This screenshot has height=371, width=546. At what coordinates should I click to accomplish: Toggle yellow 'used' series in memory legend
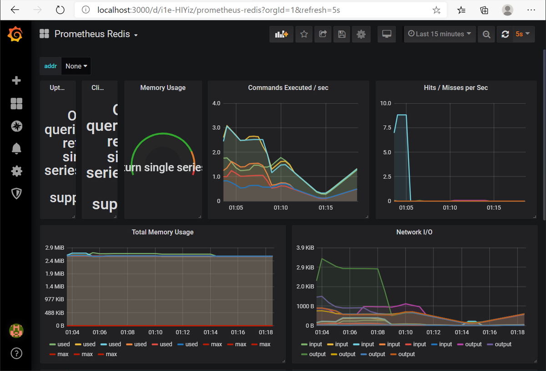pyautogui.click(x=89, y=345)
